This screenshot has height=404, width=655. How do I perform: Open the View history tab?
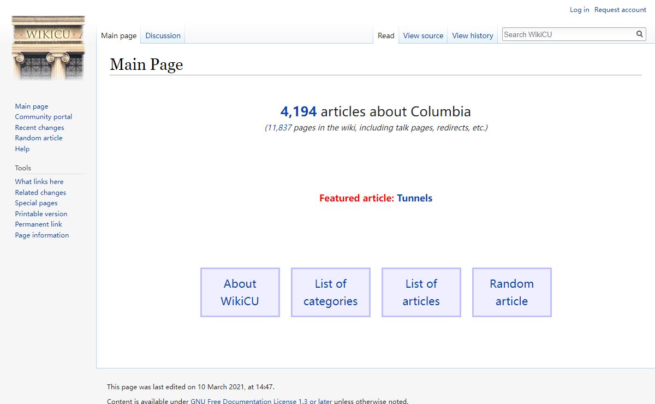473,35
